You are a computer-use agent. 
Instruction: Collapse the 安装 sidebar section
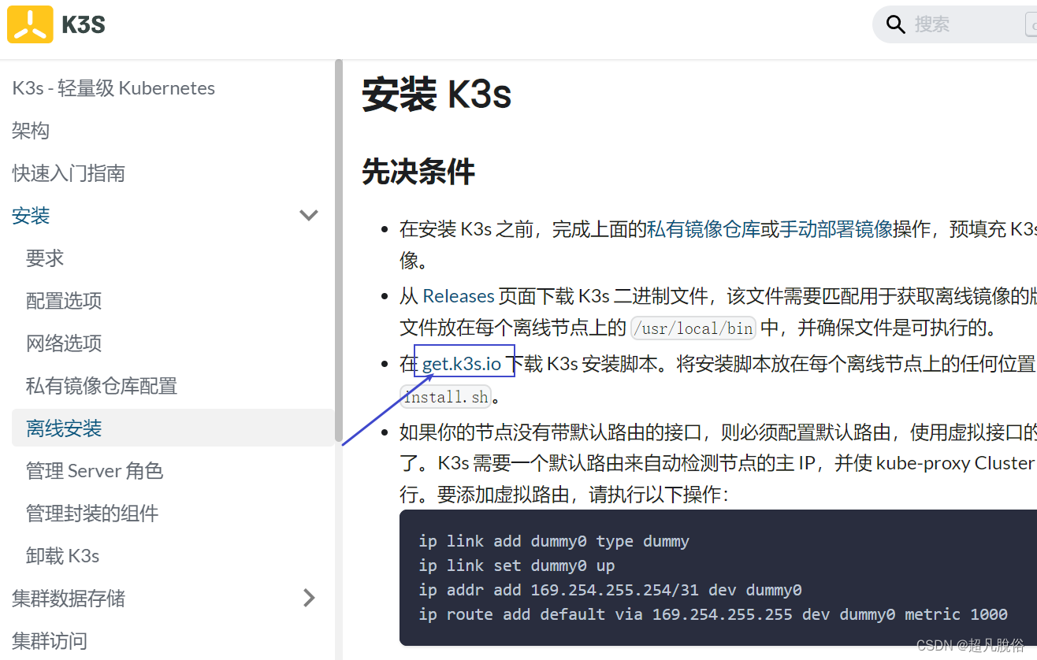click(x=308, y=215)
